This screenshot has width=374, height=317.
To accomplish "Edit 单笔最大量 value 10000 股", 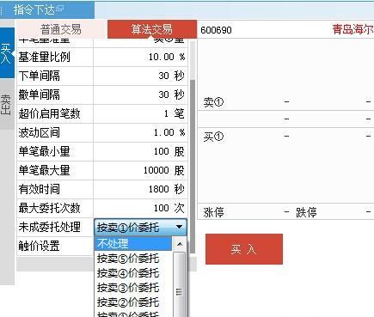I will pyautogui.click(x=140, y=170).
